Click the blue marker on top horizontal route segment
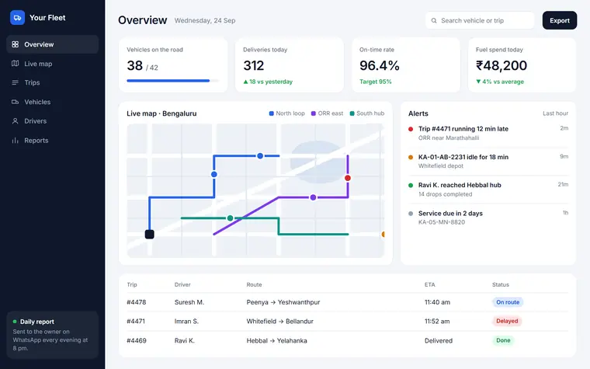The height and width of the screenshot is (369, 590). tap(260, 156)
